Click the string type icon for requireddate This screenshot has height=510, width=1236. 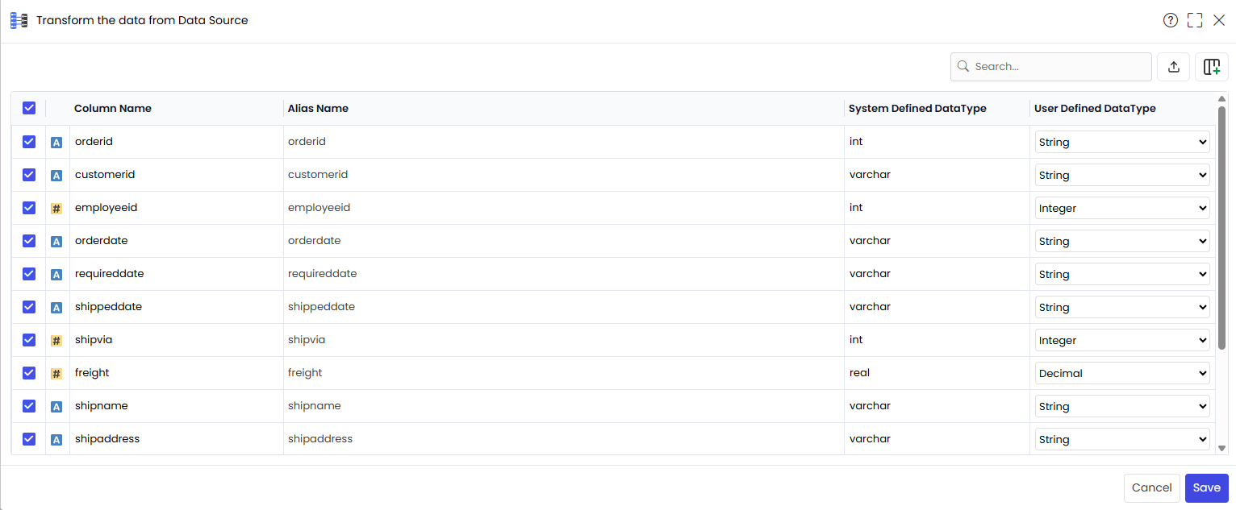tap(56, 275)
